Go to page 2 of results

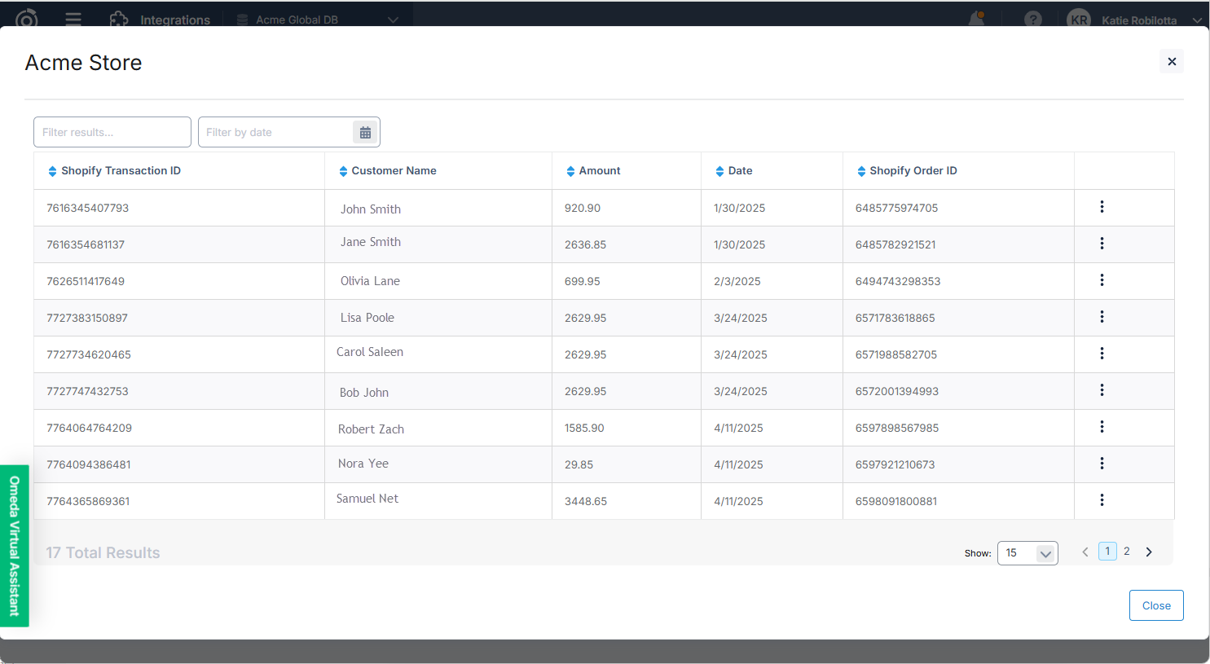click(1127, 552)
